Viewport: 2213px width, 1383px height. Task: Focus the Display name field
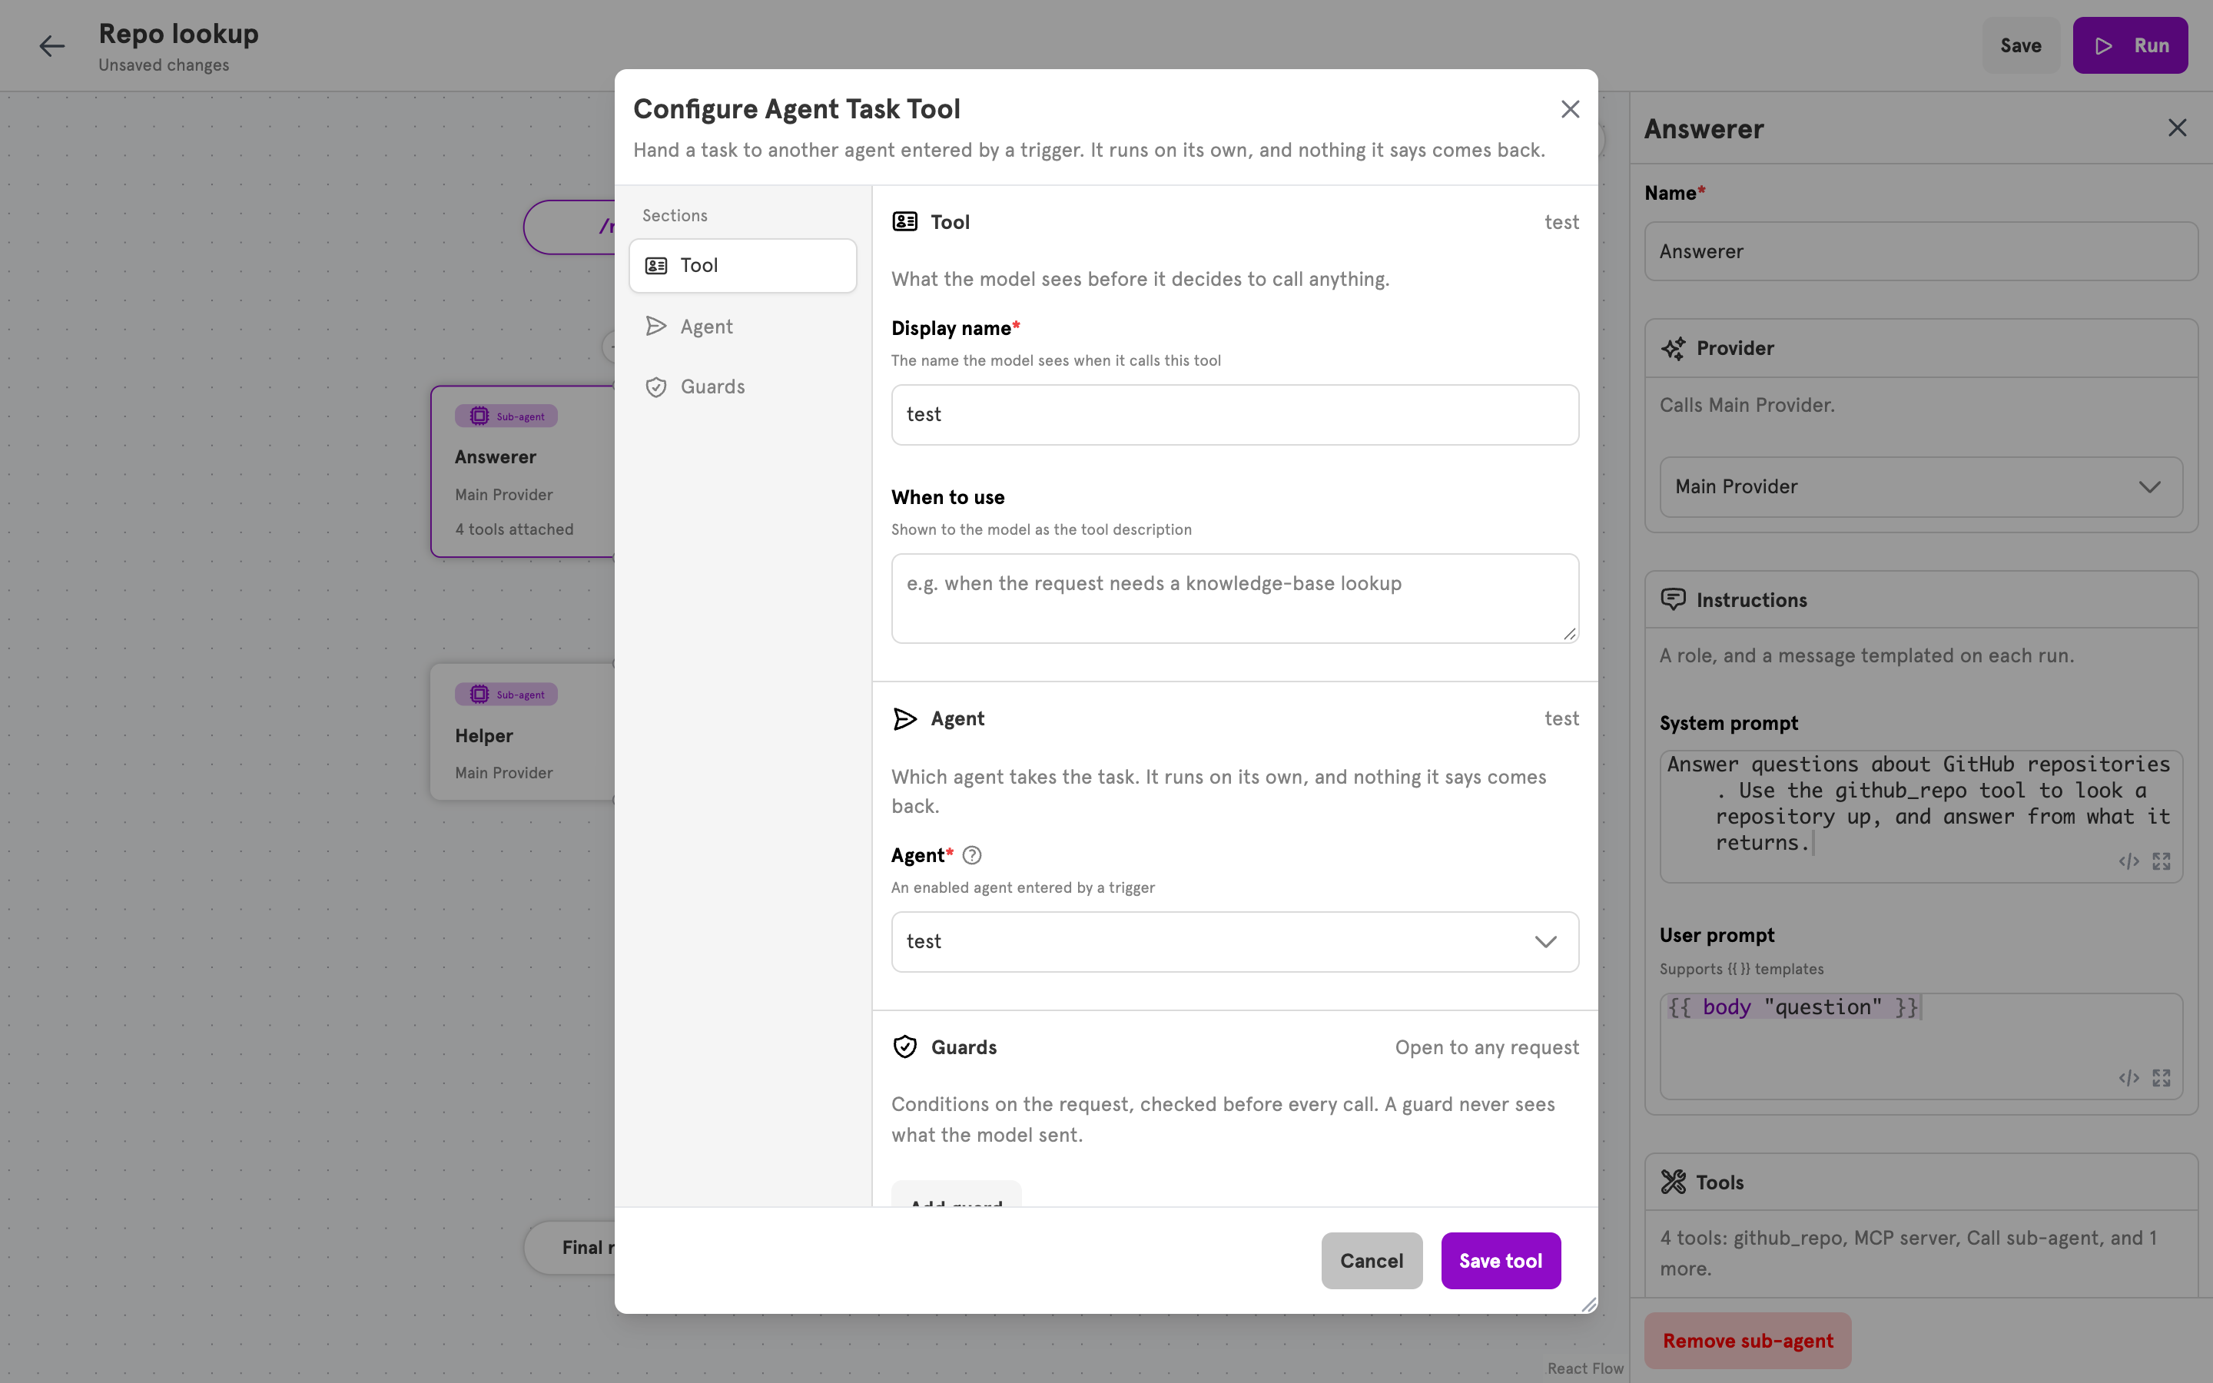[x=1235, y=414]
